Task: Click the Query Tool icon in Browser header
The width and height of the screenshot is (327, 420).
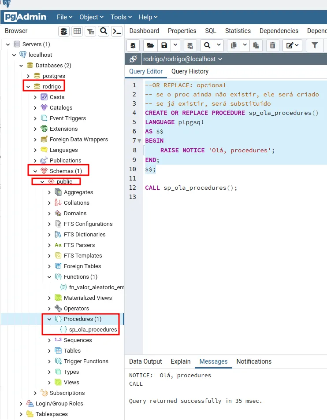Action: click(x=64, y=31)
